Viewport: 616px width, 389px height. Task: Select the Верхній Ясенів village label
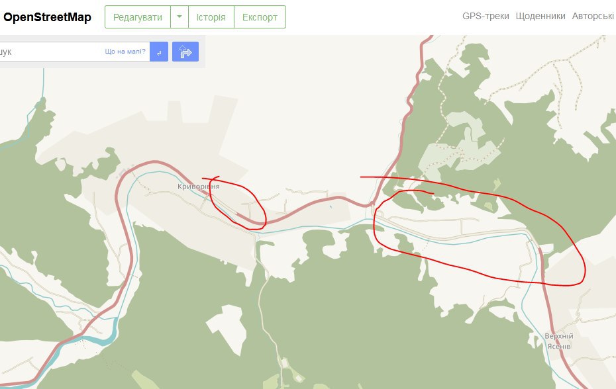(x=558, y=341)
